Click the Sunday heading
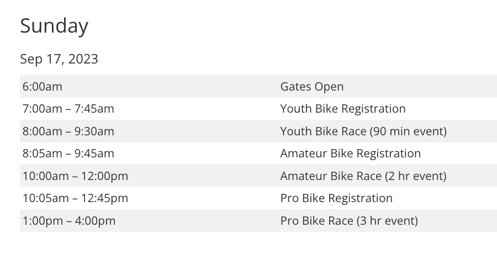Image resolution: width=497 pixels, height=254 pixels. (54, 26)
